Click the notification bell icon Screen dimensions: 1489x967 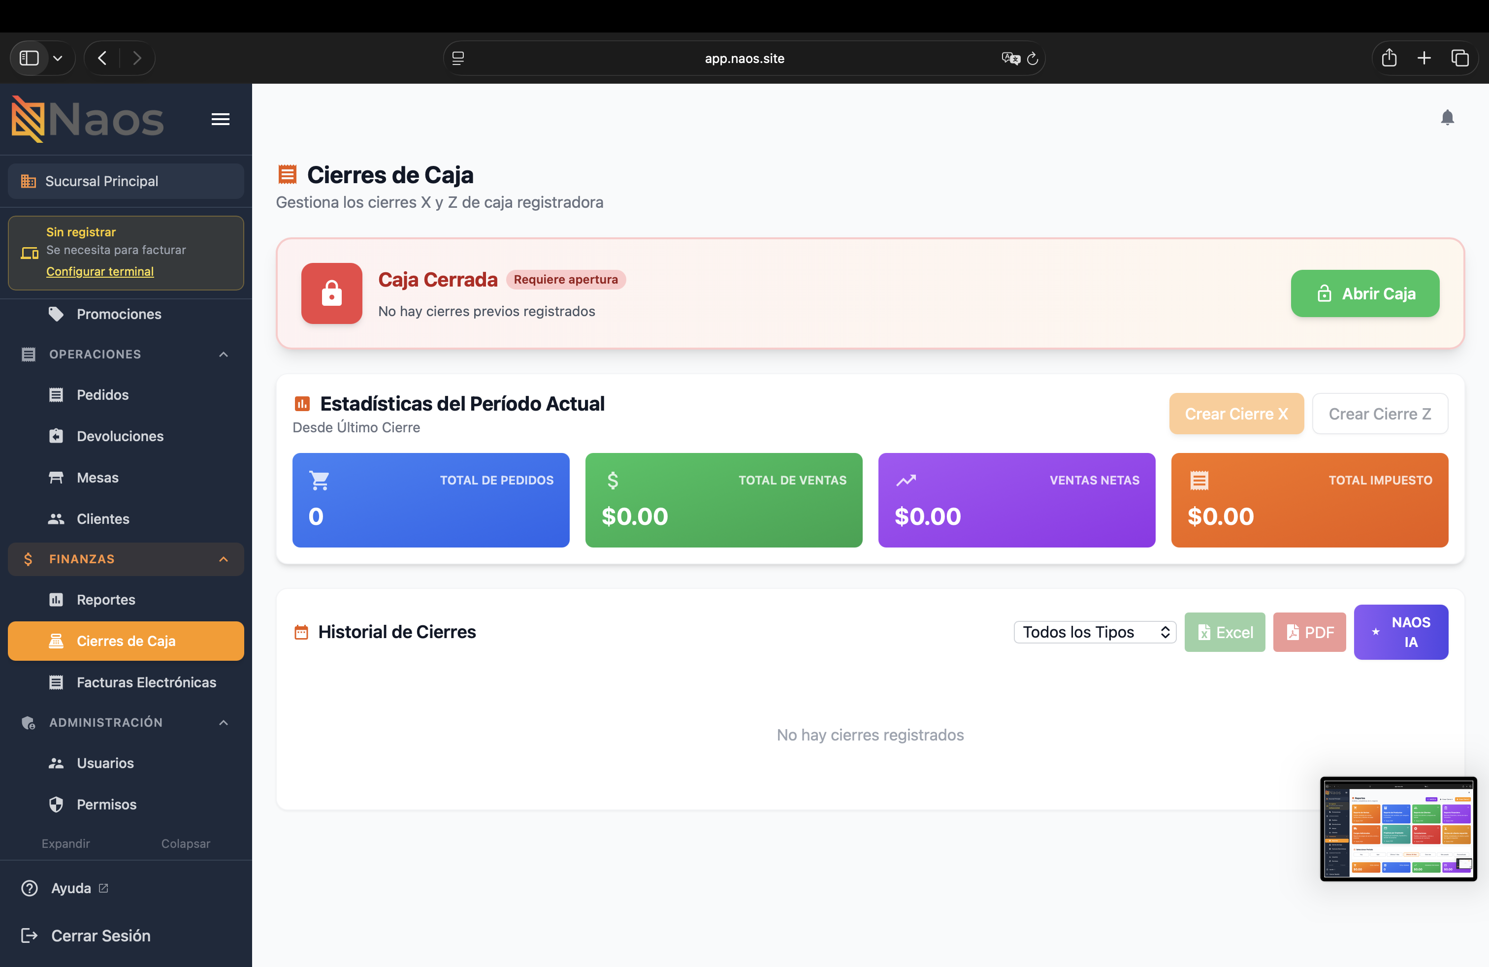click(1447, 118)
